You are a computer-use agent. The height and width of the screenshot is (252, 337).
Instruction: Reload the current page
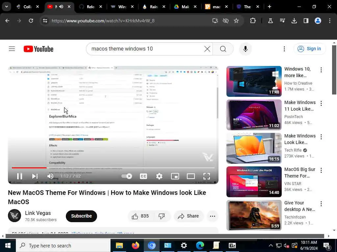pos(31,21)
